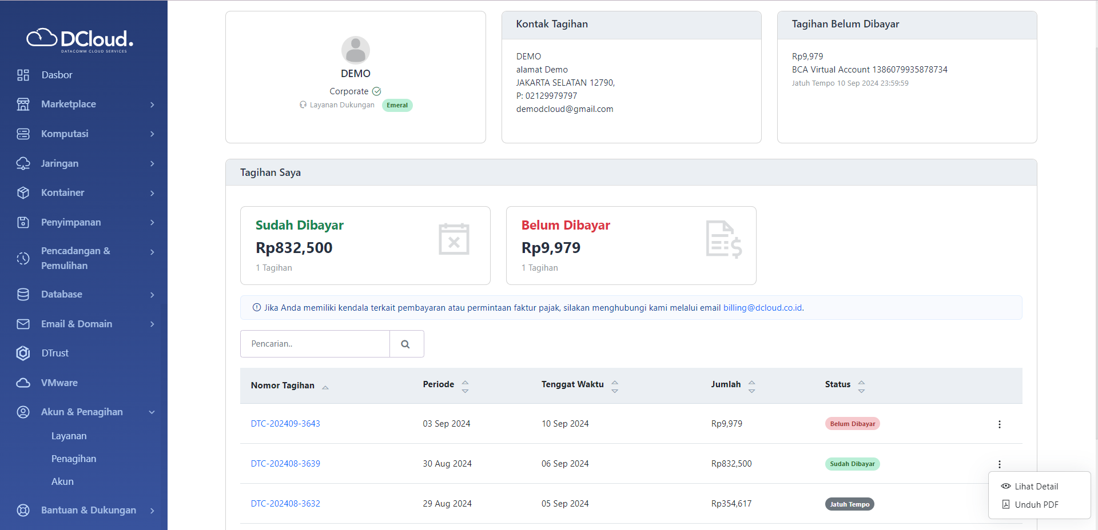Click the Database sidebar icon
The width and height of the screenshot is (1098, 530).
click(23, 294)
